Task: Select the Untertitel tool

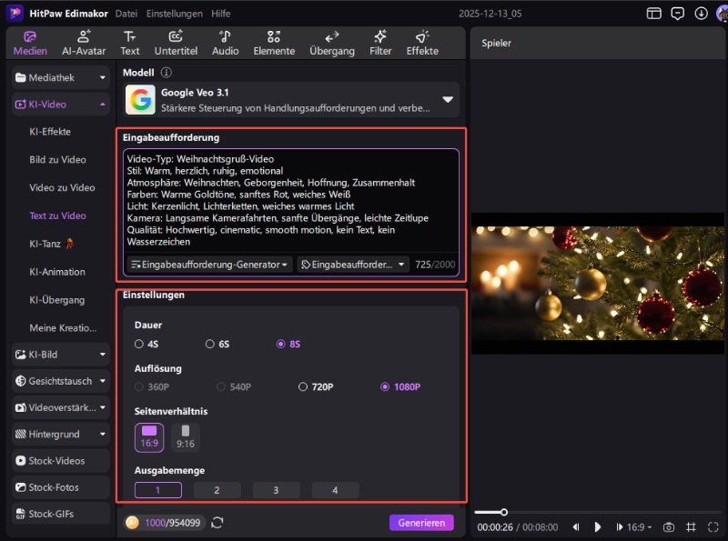Action: (176, 43)
